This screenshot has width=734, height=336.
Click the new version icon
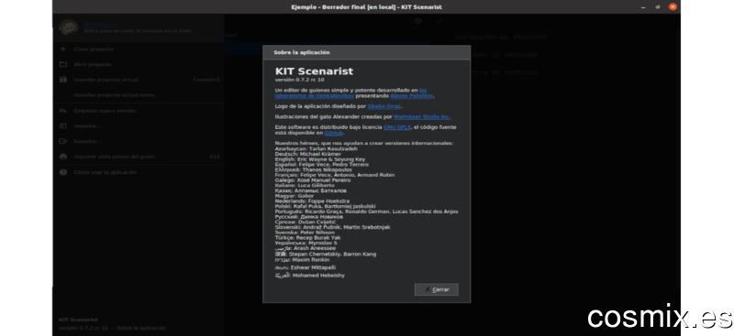(63, 111)
